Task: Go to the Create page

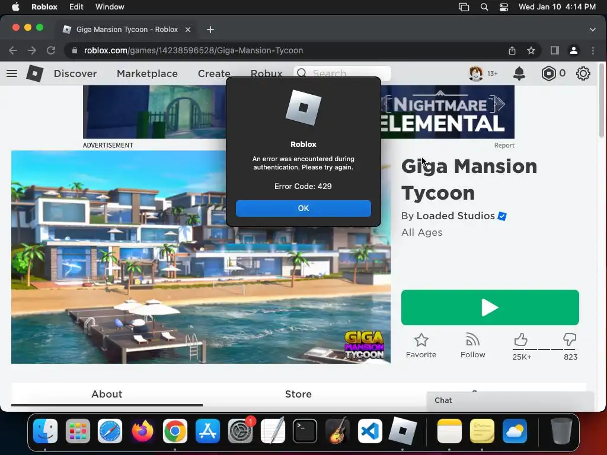Action: click(x=214, y=73)
